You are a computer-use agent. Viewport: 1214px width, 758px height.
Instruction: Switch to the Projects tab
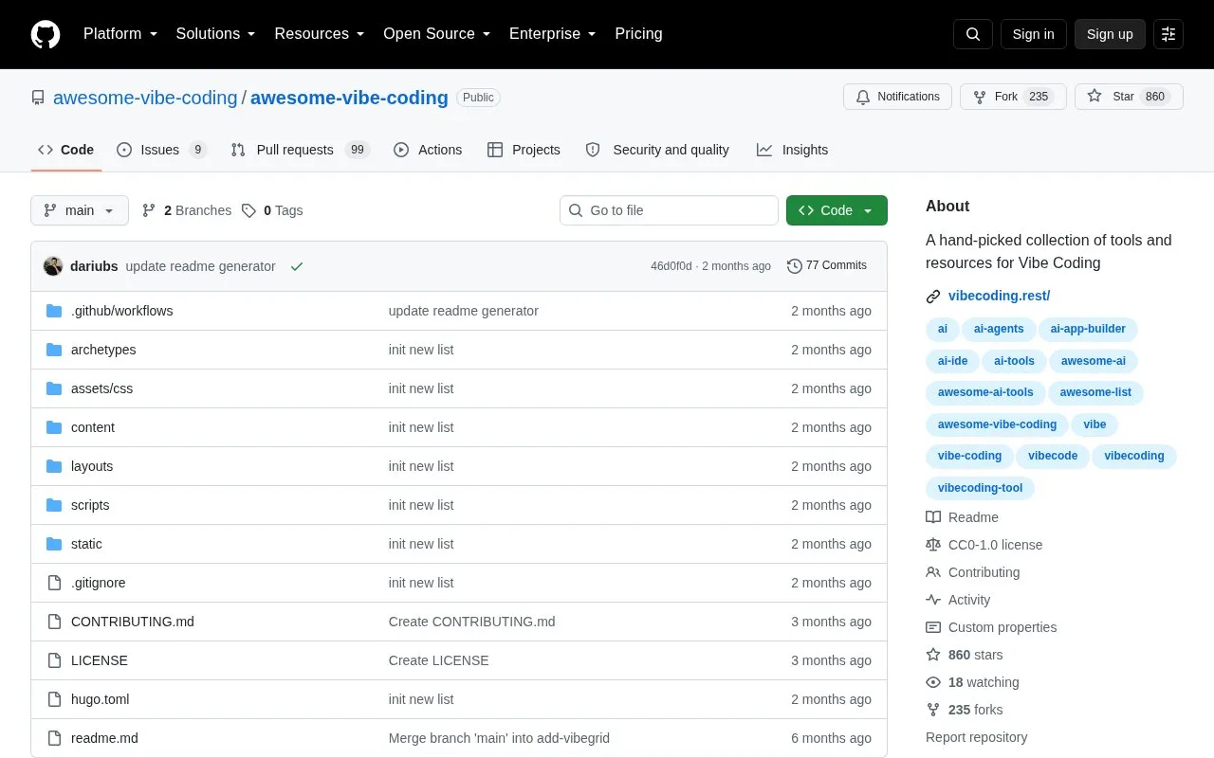[x=524, y=150]
